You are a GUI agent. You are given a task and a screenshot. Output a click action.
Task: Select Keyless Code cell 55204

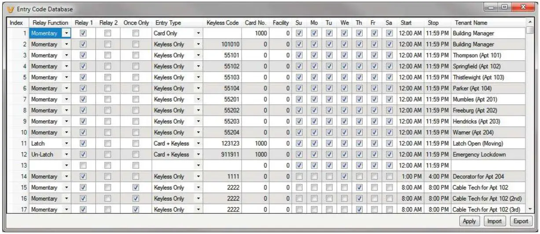[x=222, y=132]
